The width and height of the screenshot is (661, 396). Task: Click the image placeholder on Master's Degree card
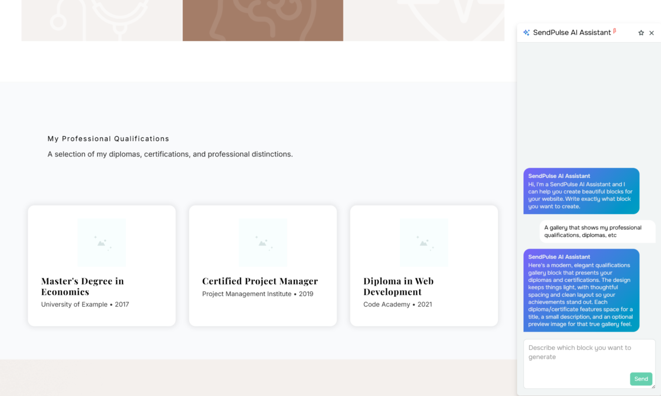[x=101, y=243]
